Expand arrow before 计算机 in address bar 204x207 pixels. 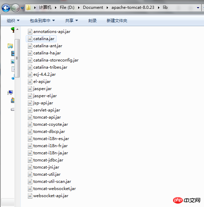35,8
